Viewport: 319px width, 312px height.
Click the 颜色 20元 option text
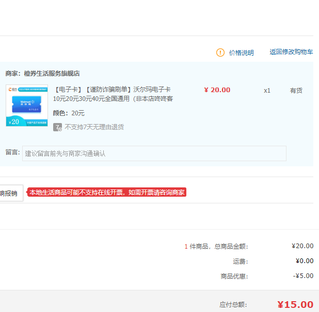(x=69, y=113)
